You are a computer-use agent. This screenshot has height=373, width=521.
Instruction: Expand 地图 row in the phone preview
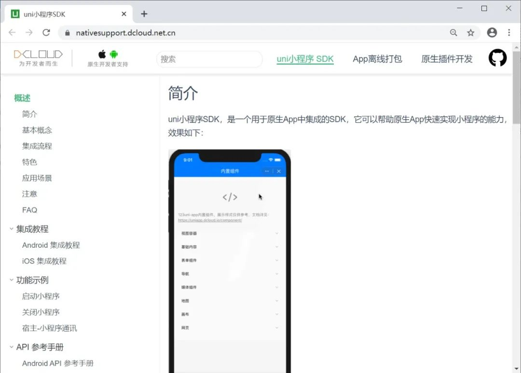tap(230, 301)
